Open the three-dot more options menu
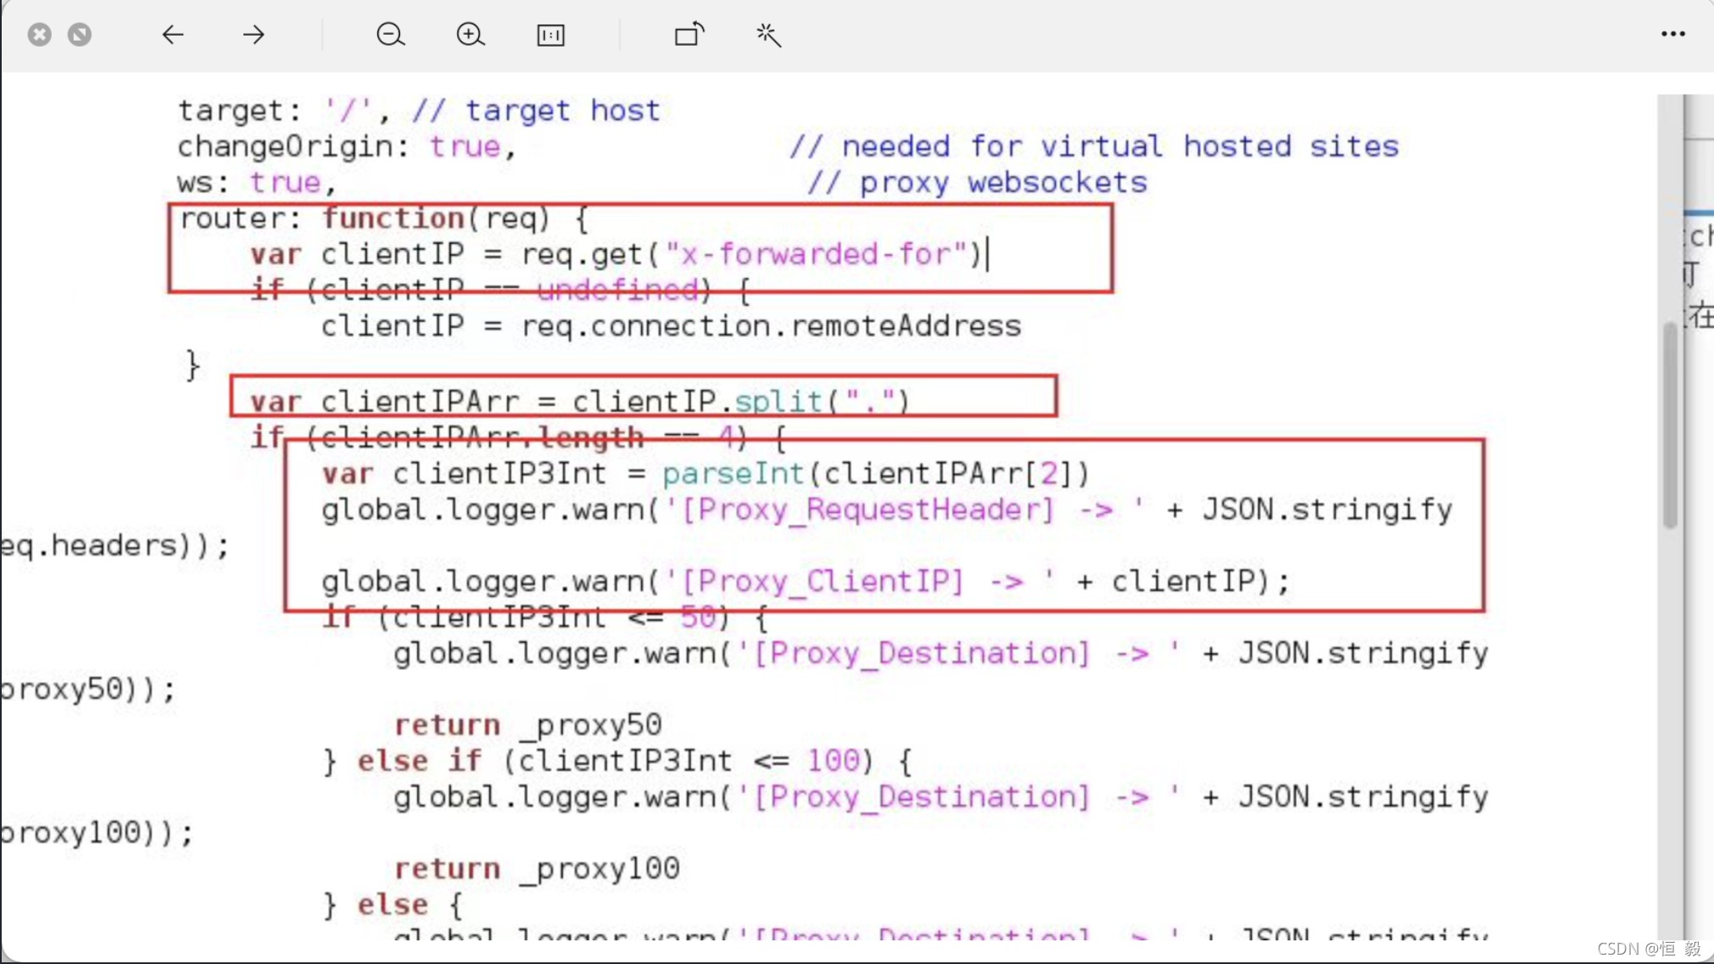 (x=1672, y=34)
